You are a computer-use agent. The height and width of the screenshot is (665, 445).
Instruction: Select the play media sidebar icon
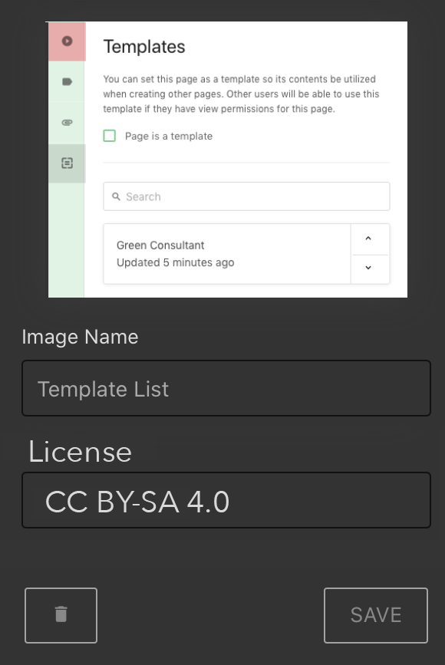point(66,41)
